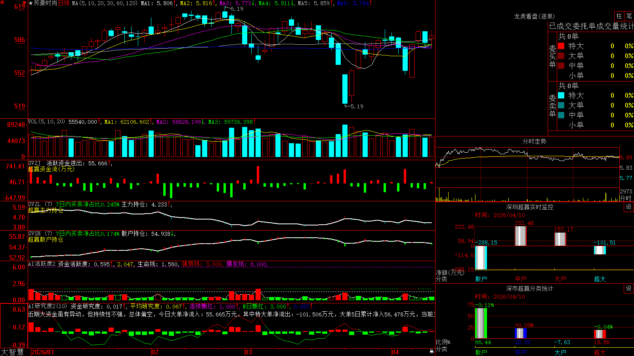Click the VOL(5,10,20) indicator label
Screen dimensions: 634x356
pyautogui.click(x=46, y=122)
